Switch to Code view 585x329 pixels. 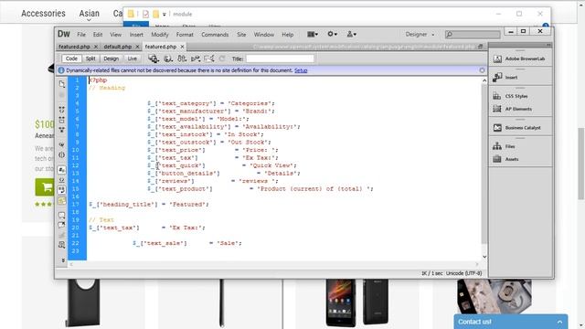[x=71, y=58]
